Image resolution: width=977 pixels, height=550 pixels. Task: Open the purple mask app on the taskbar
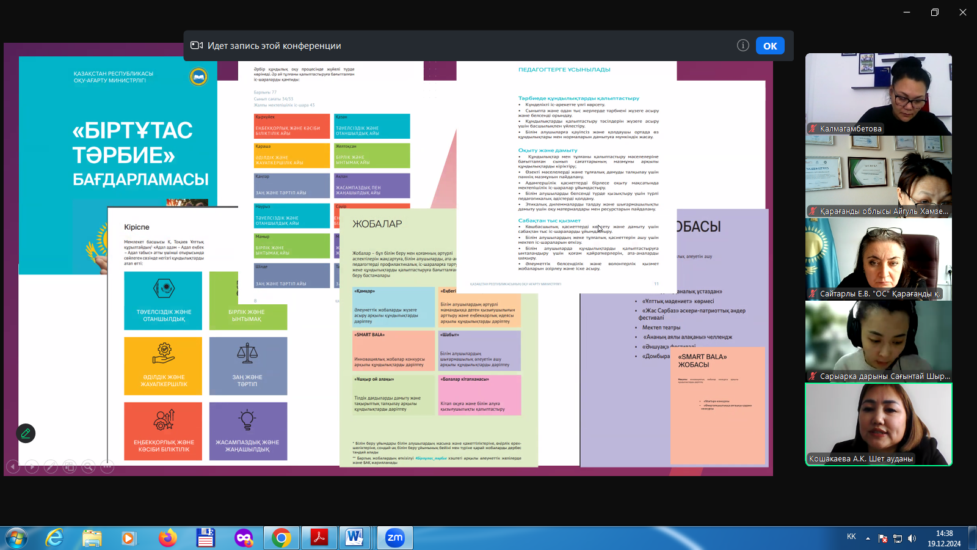point(244,538)
